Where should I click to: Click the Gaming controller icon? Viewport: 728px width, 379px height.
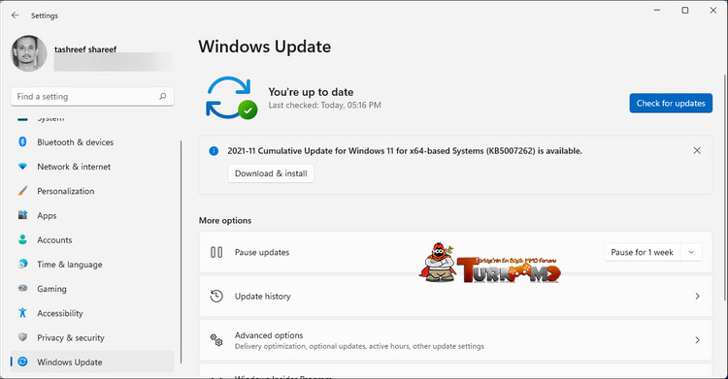coord(22,289)
